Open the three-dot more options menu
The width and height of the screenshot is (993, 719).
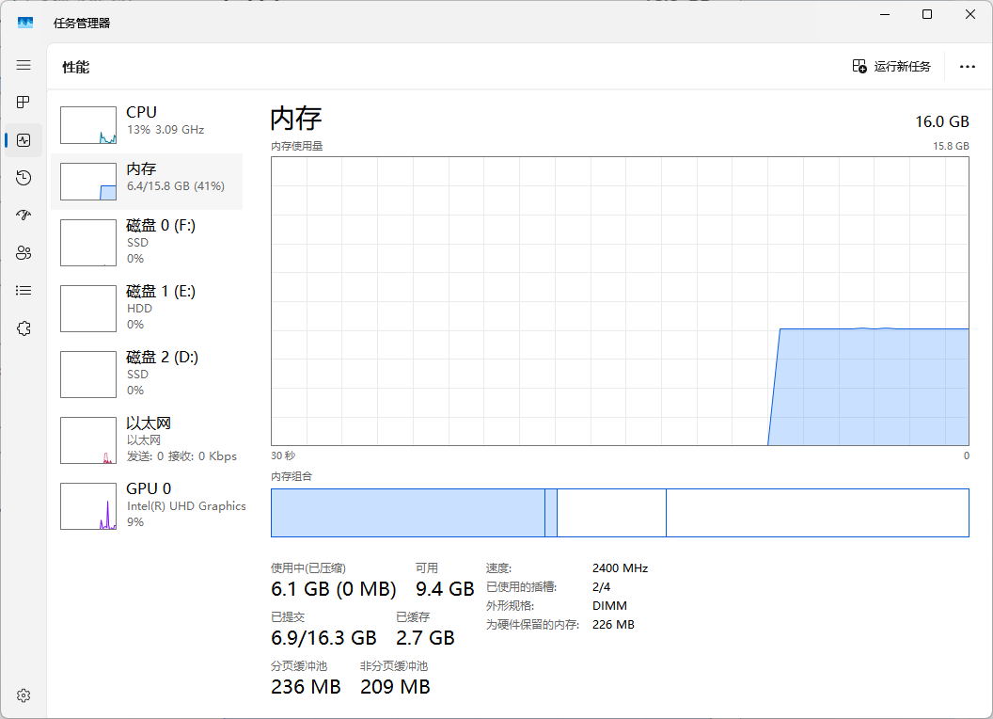click(x=967, y=66)
